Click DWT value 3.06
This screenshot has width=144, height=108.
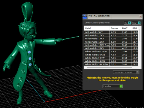point(125,39)
